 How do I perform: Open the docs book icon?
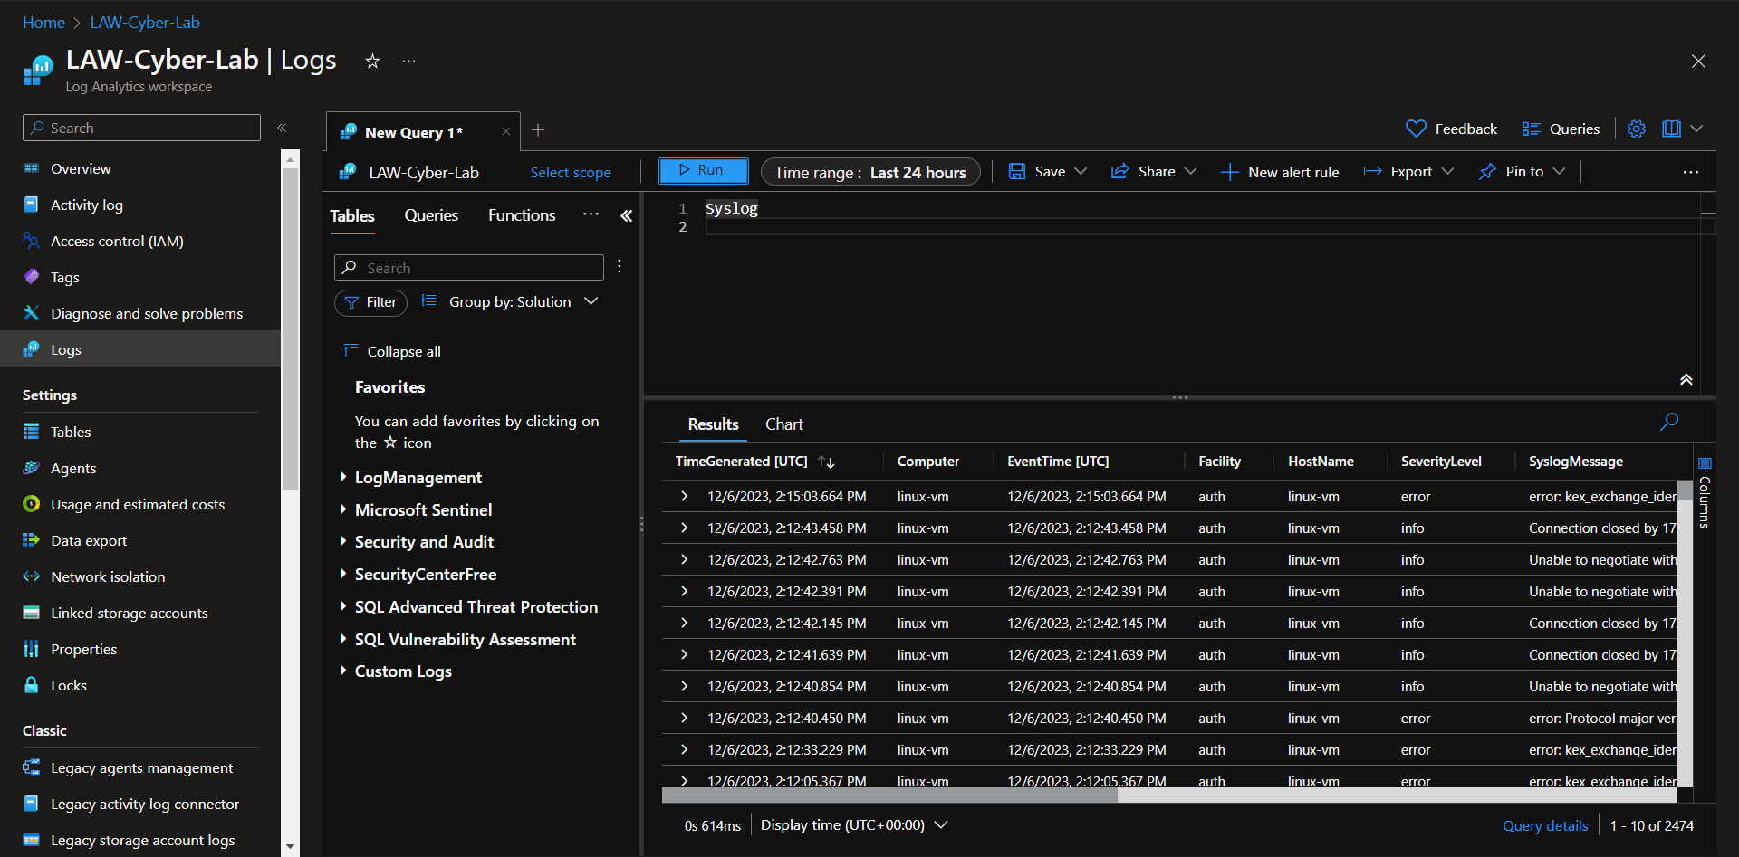click(x=1671, y=129)
